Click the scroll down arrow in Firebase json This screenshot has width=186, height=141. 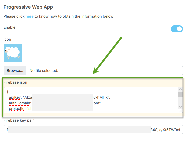pos(180,106)
